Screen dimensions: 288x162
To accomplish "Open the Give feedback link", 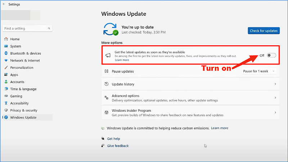I will point(118,146).
